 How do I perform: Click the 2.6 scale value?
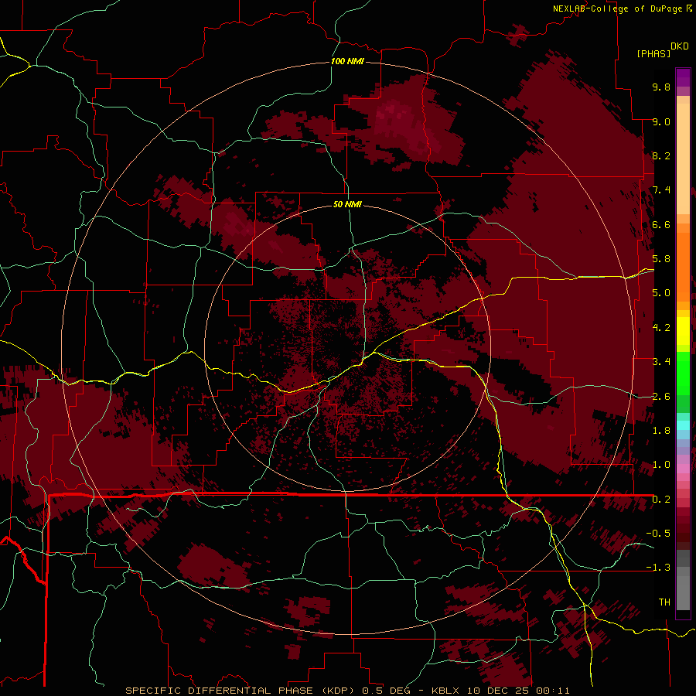click(661, 397)
